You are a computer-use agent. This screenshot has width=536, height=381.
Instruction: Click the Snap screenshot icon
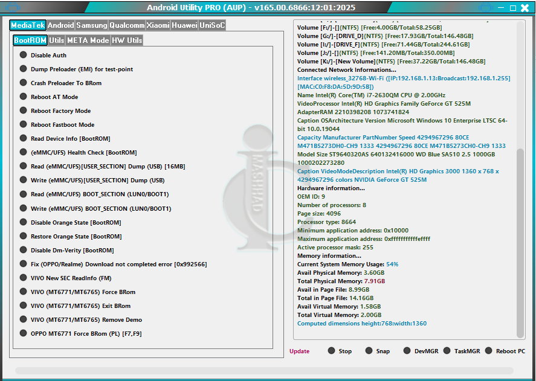click(x=369, y=351)
